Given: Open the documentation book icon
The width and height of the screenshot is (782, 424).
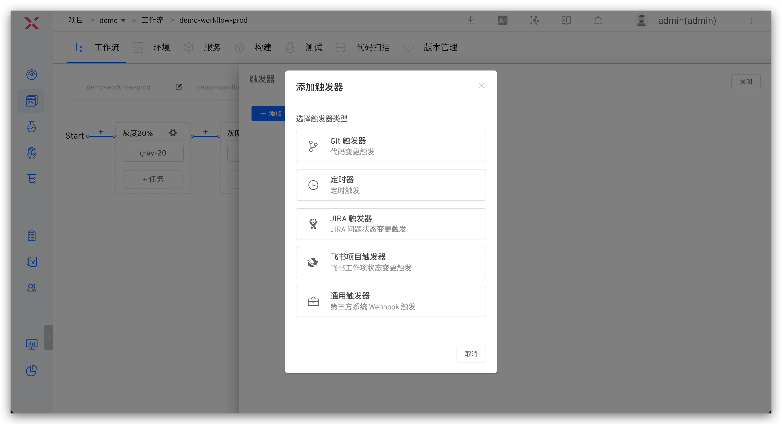Looking at the screenshot, I should (x=566, y=21).
